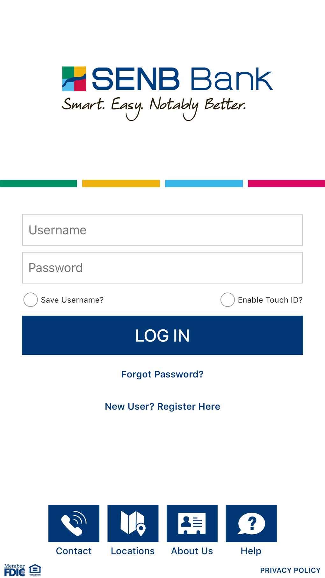Screen dimensions: 325x578
Task: Open the Forgot Password page
Action: click(x=162, y=374)
